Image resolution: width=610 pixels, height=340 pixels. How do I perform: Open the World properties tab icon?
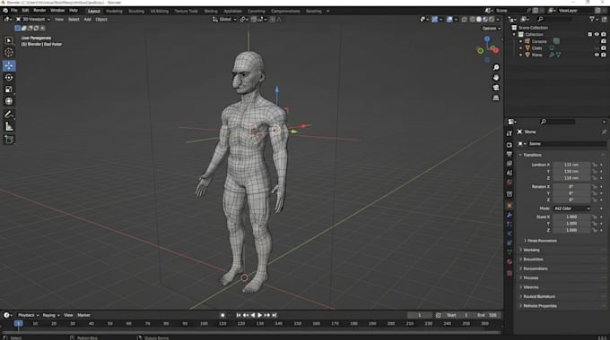[510, 182]
